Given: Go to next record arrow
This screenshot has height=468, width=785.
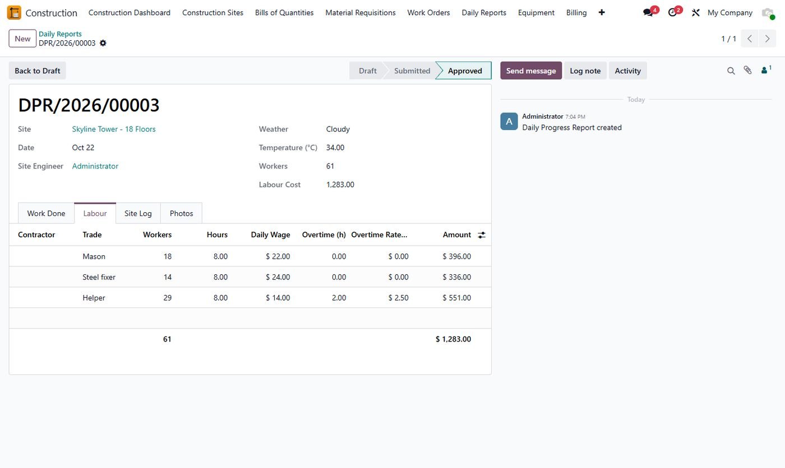Looking at the screenshot, I should 767,39.
